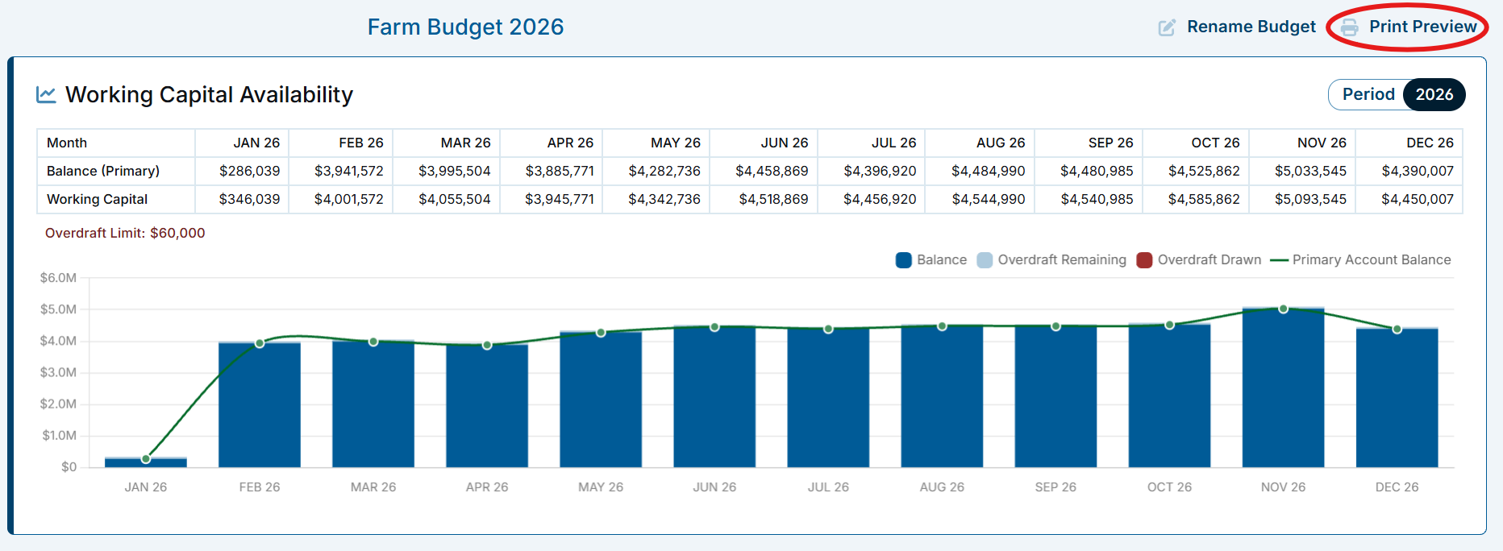
Task: Click the Print Preview printer icon
Action: point(1349,27)
